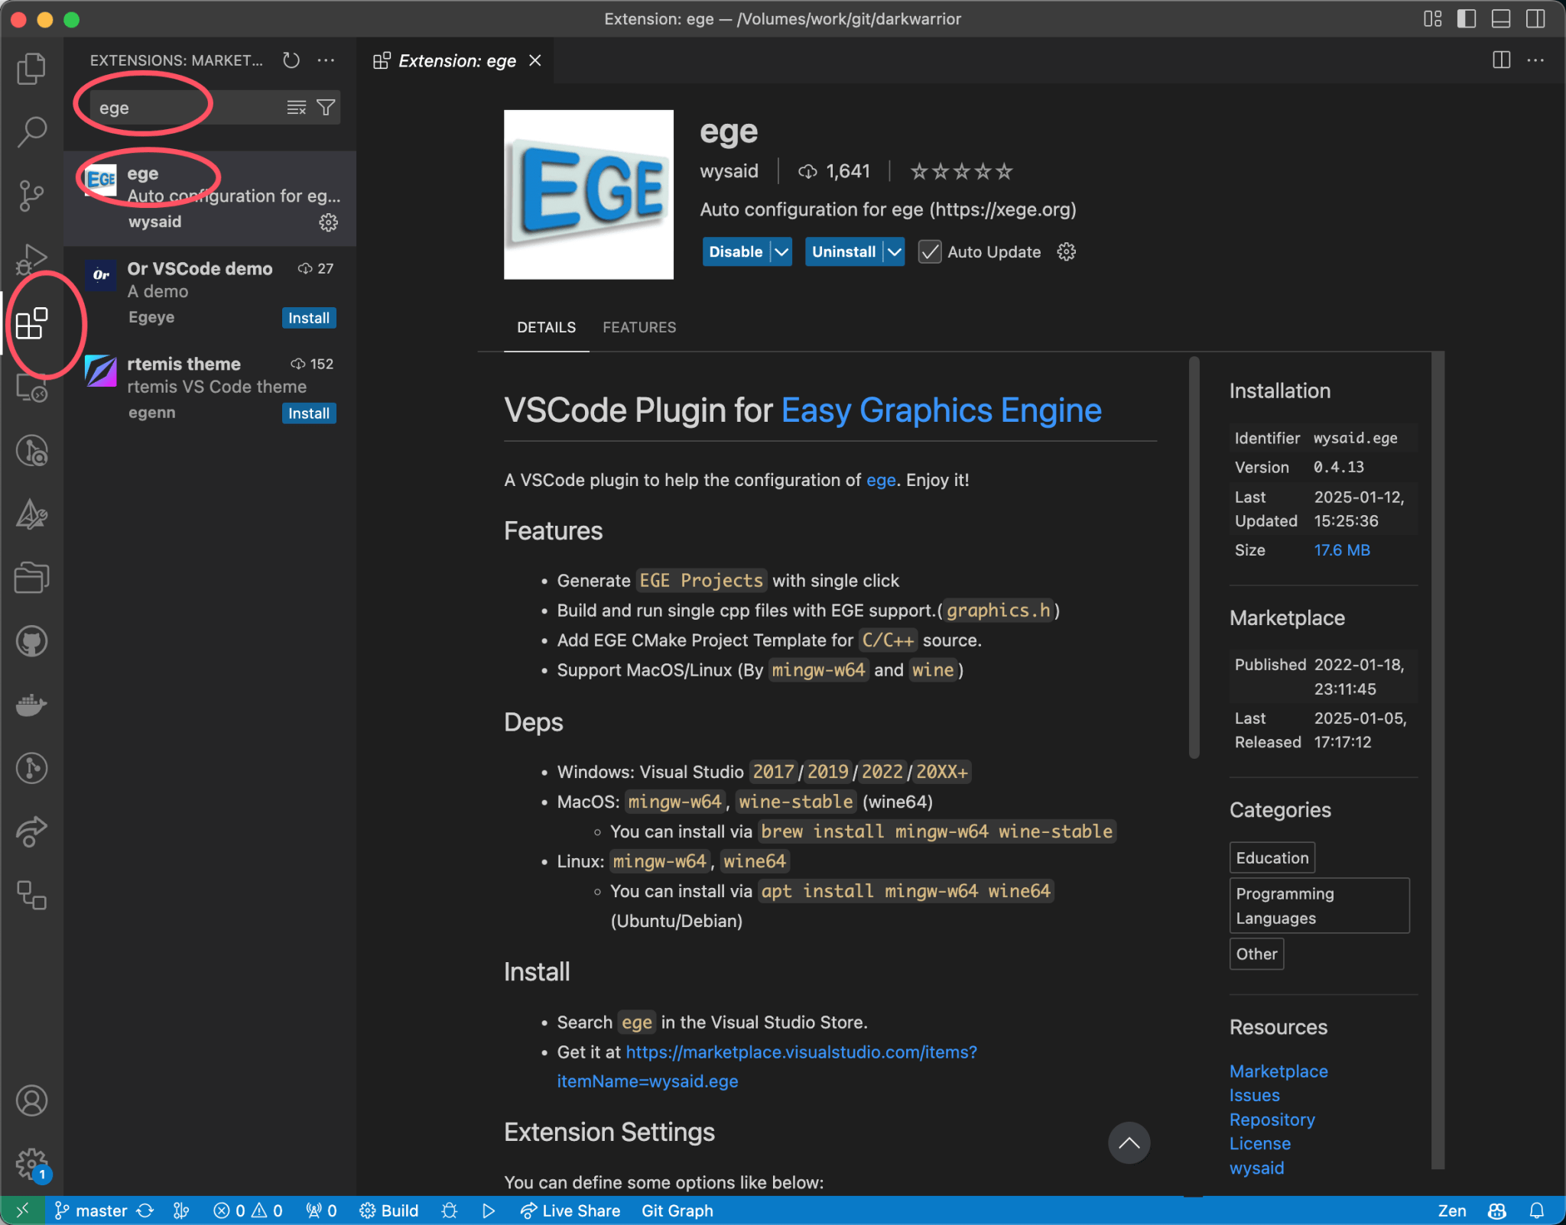Open the Accounts icon in the activity bar
Image resolution: width=1566 pixels, height=1225 pixels.
pos(31,1100)
